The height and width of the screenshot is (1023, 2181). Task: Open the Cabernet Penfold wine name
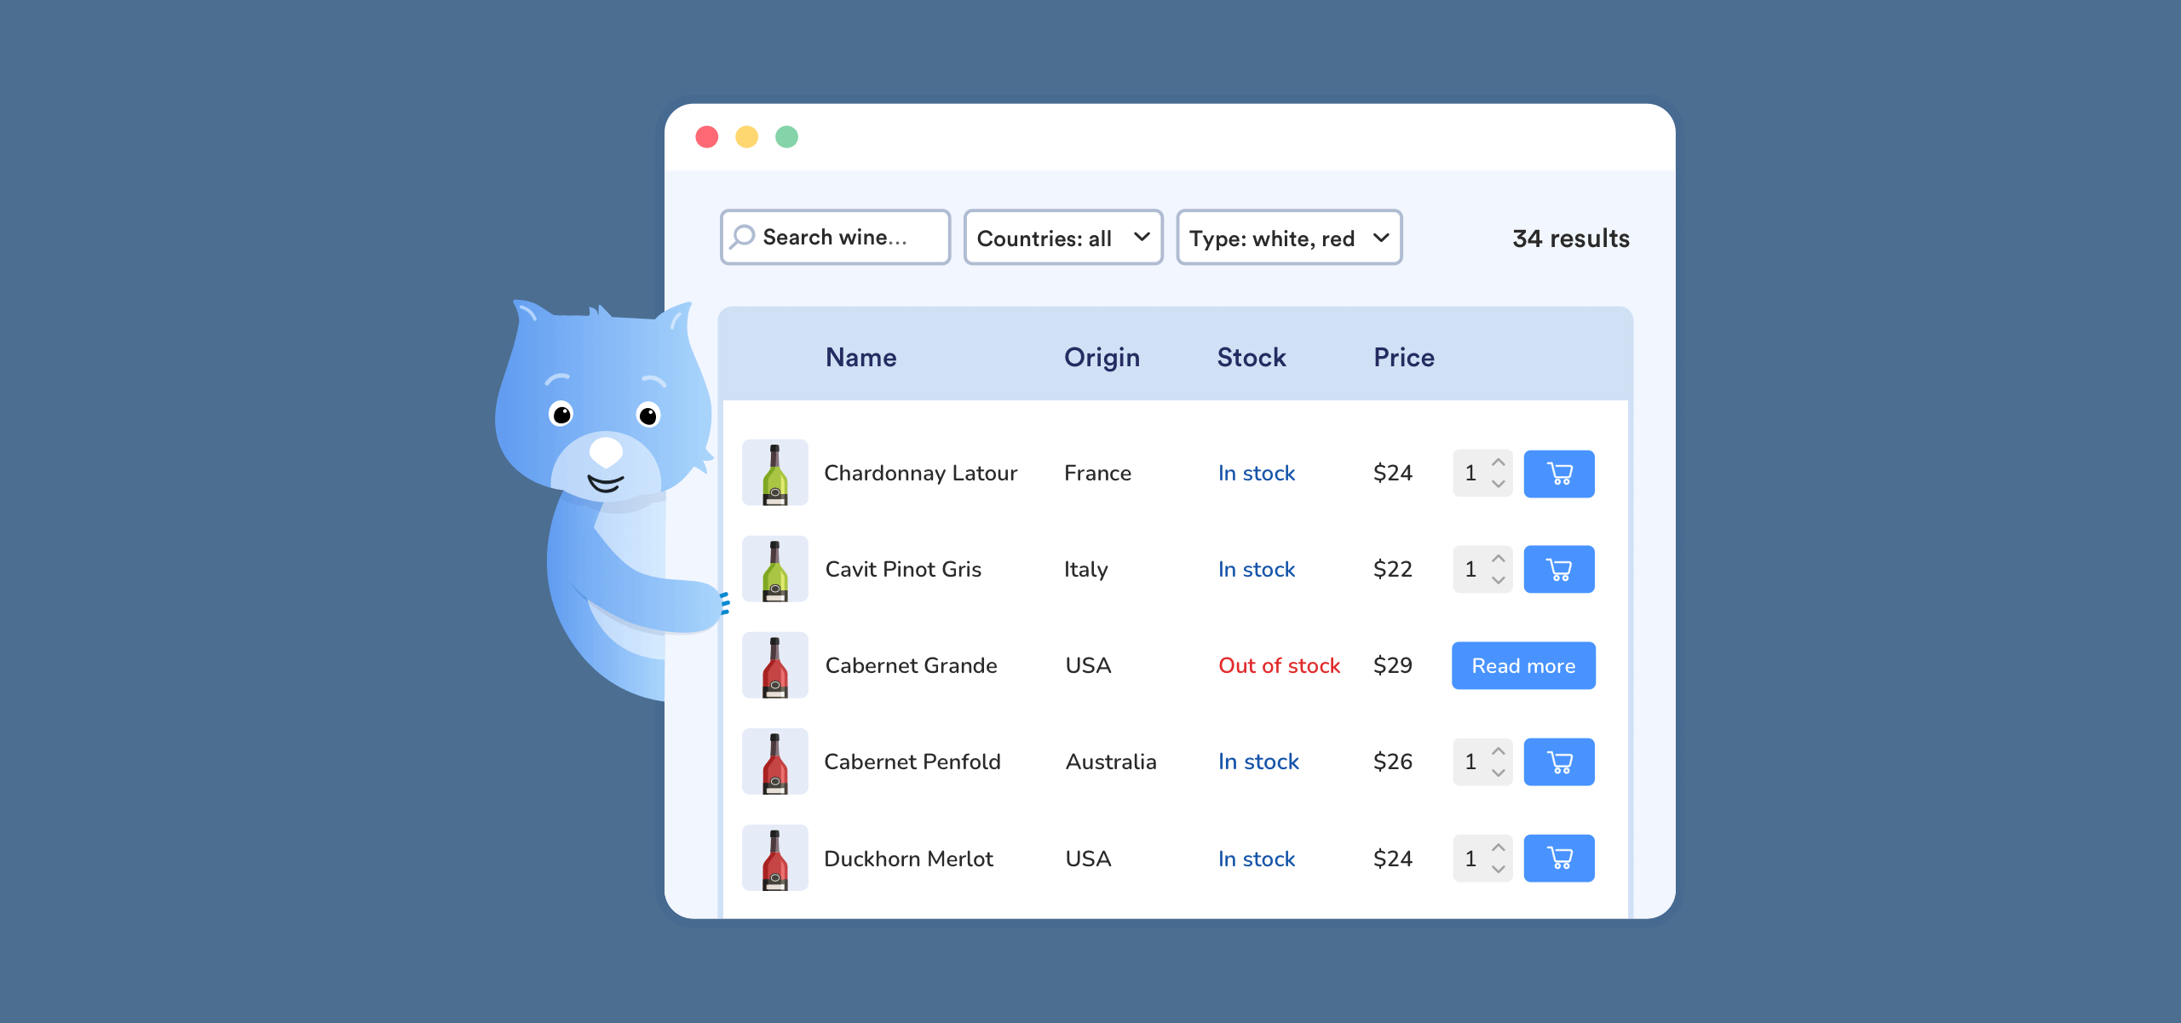coord(912,762)
